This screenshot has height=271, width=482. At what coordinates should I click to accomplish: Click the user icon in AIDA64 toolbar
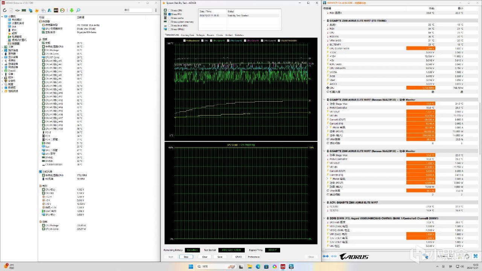click(x=49, y=10)
